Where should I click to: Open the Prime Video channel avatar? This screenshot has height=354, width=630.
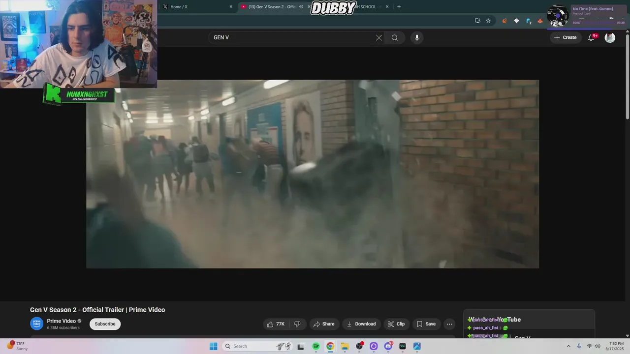[37, 324]
